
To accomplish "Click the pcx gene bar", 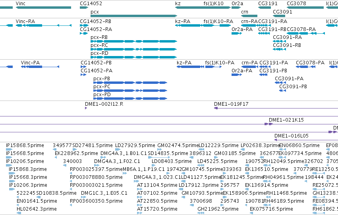I will [x=133, y=16].
